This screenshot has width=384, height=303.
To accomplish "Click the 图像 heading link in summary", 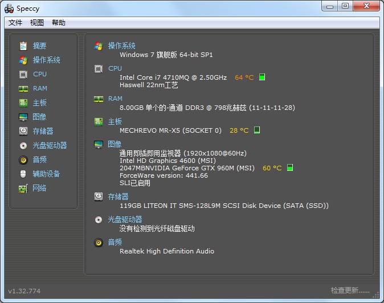I will tap(115, 144).
